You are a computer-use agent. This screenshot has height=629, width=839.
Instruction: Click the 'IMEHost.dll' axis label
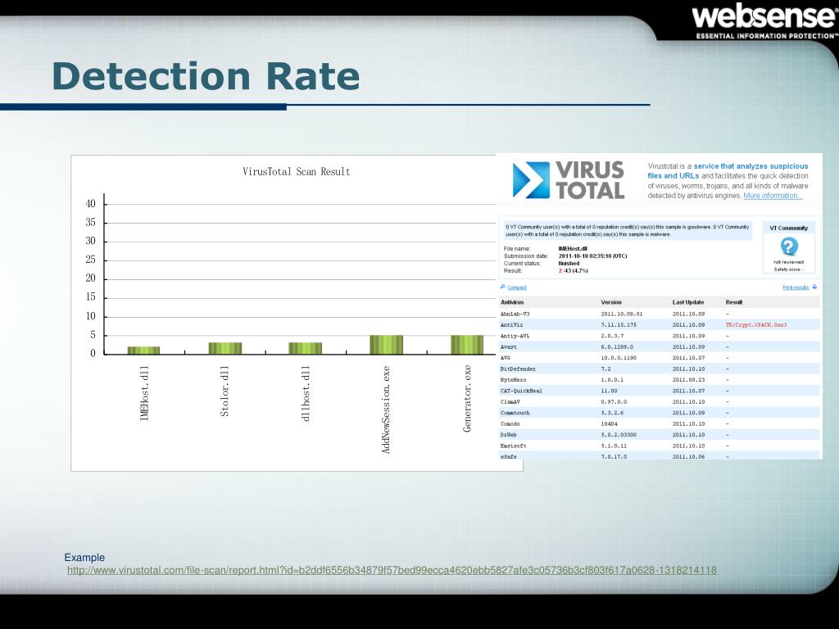tap(144, 393)
